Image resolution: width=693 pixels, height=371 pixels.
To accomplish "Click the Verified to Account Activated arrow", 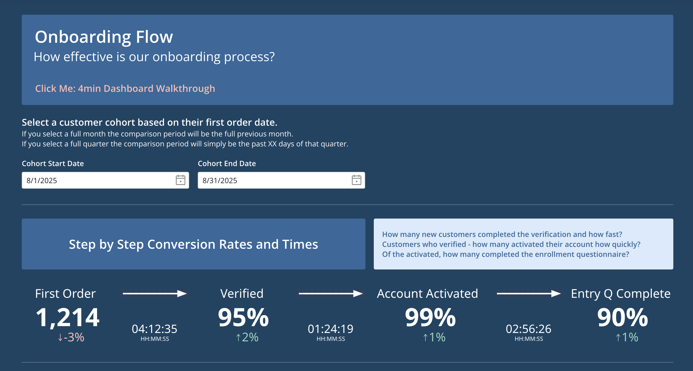I will (331, 293).
